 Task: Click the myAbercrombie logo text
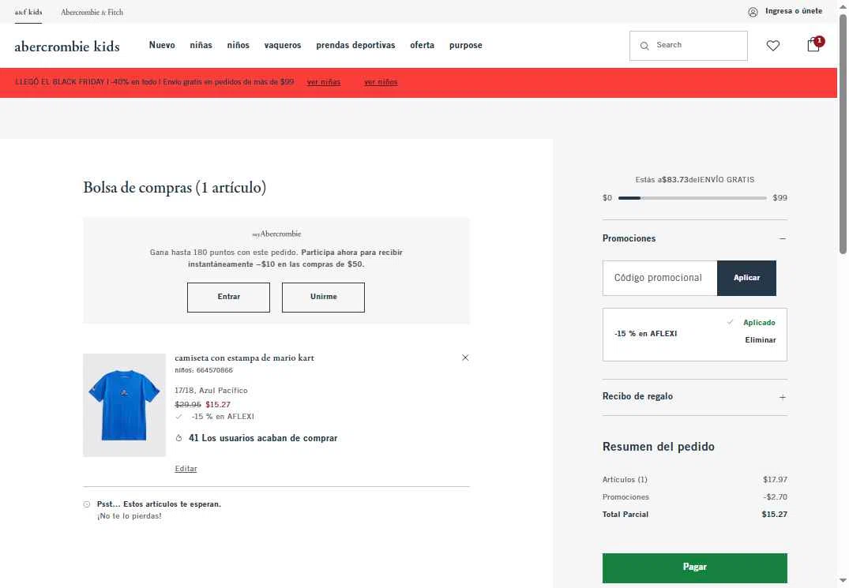tap(276, 234)
